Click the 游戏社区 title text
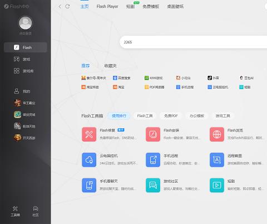This screenshot has width=267, height=224. pyautogui.click(x=171, y=181)
